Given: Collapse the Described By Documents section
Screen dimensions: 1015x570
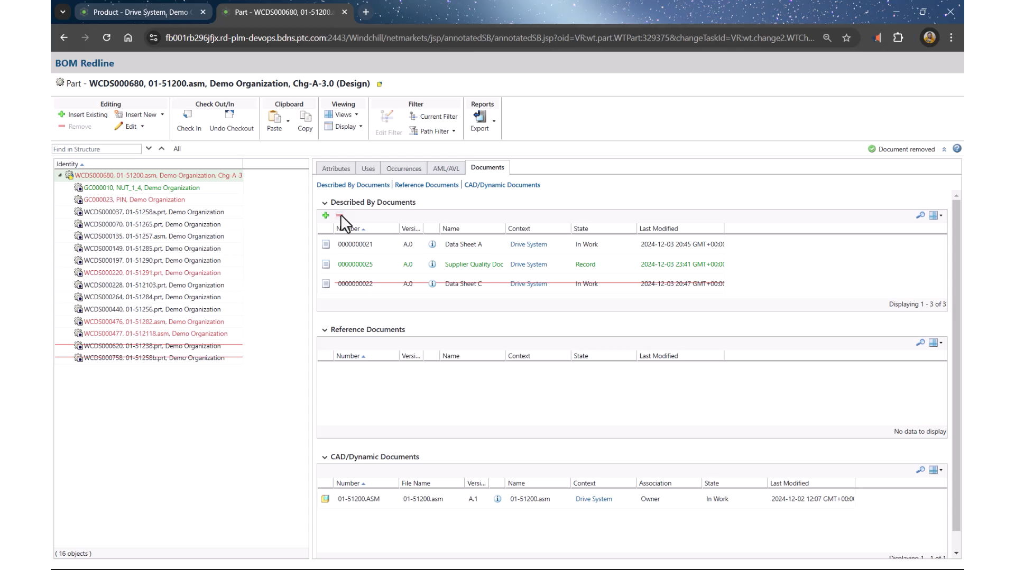Looking at the screenshot, I should [325, 203].
